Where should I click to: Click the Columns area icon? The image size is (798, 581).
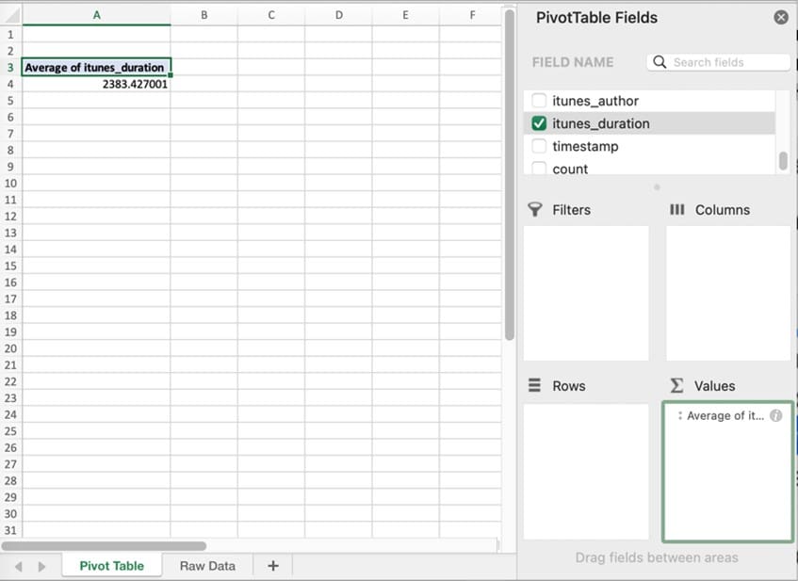pos(676,210)
